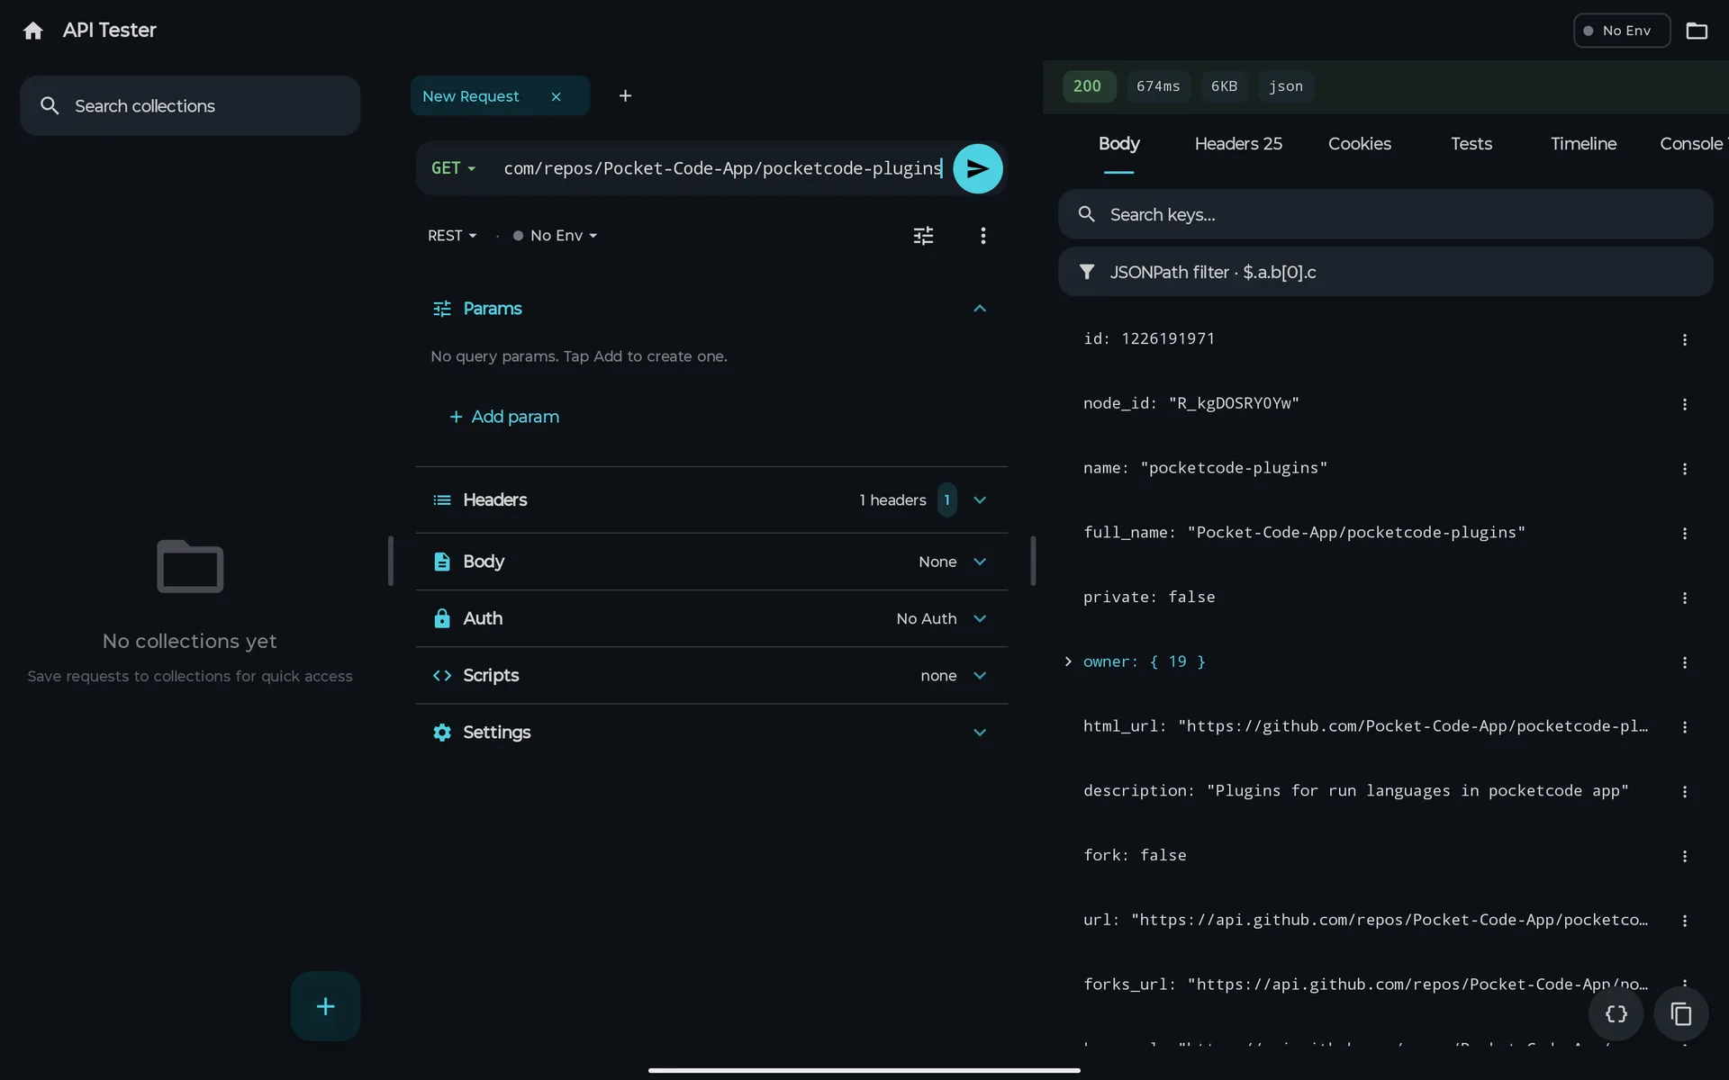The width and height of the screenshot is (1729, 1080).
Task: Toggle raw JSON view braces button
Action: coord(1616,1014)
